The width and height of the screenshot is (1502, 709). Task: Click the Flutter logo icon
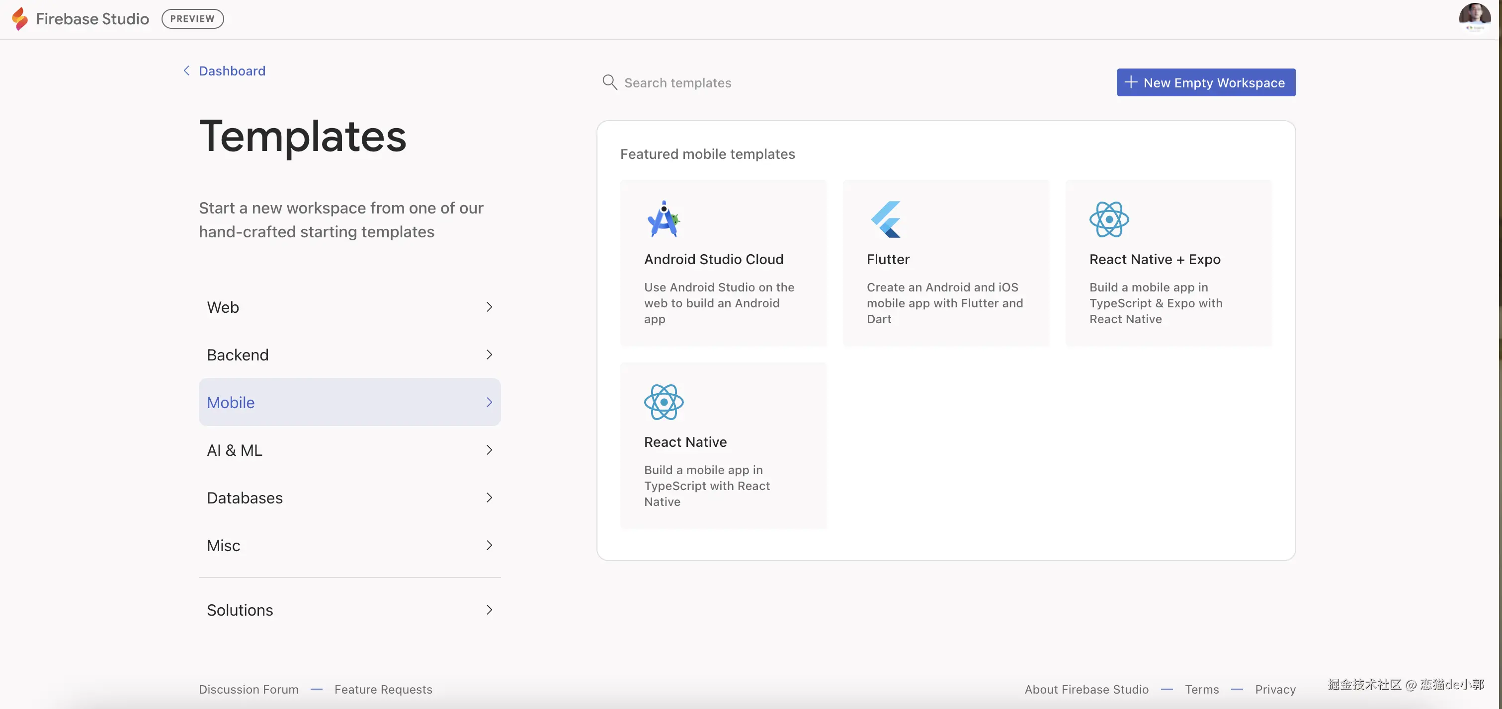pos(886,219)
